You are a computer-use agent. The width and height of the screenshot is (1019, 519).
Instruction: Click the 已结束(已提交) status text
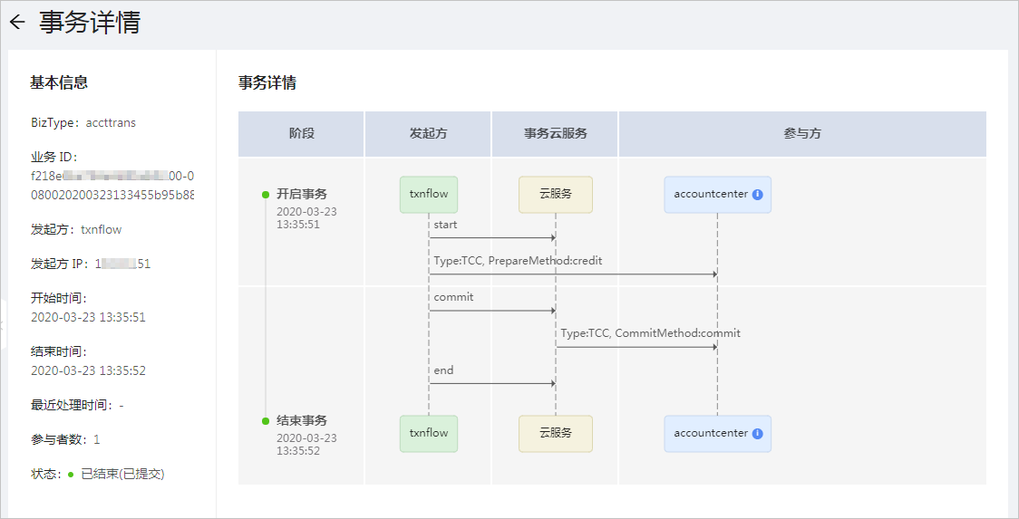(x=122, y=475)
